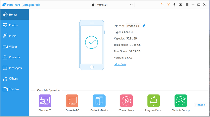Viewport: 210px width, 117px height.
Task: Click the register key icon
Action: pos(169,5)
